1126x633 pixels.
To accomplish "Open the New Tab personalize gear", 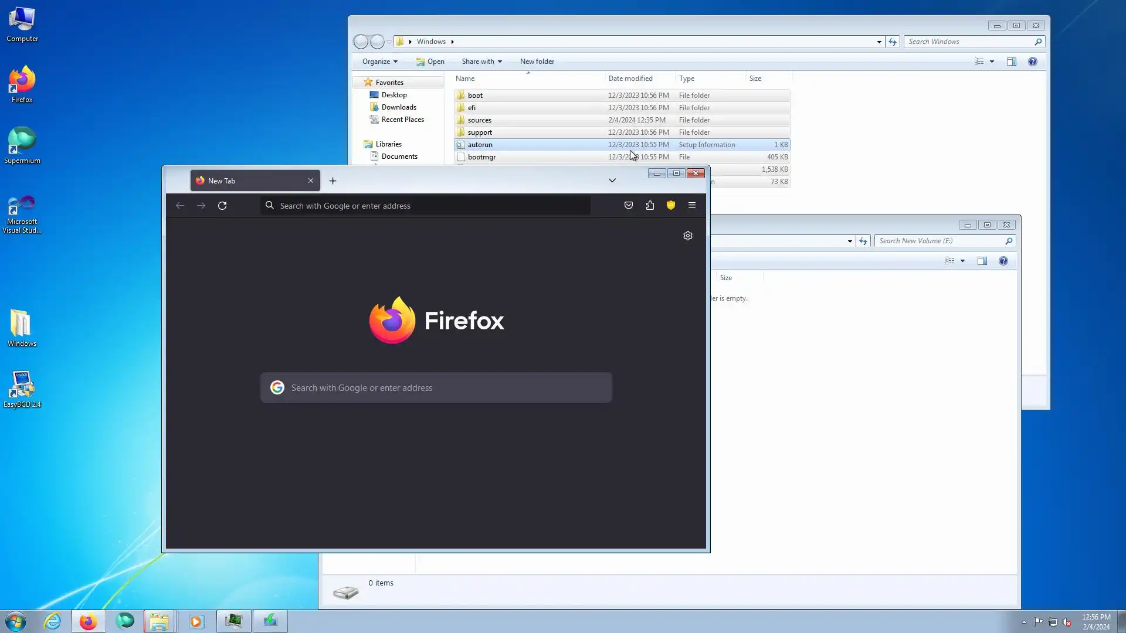I will [x=688, y=236].
